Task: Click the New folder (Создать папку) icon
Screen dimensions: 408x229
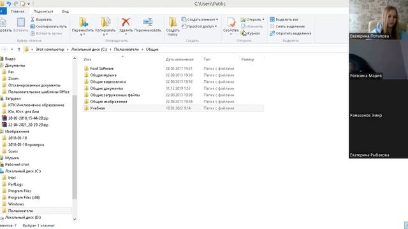Action: pos(173,22)
